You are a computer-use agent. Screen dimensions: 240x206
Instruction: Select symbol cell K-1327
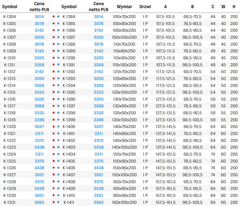click(x=10, y=175)
